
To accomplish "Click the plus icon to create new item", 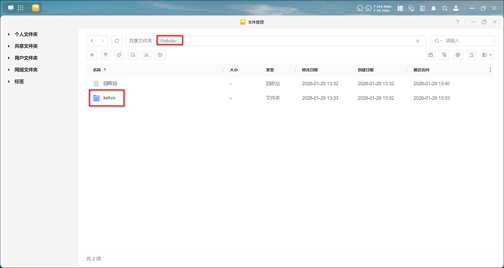I will tap(92, 55).
